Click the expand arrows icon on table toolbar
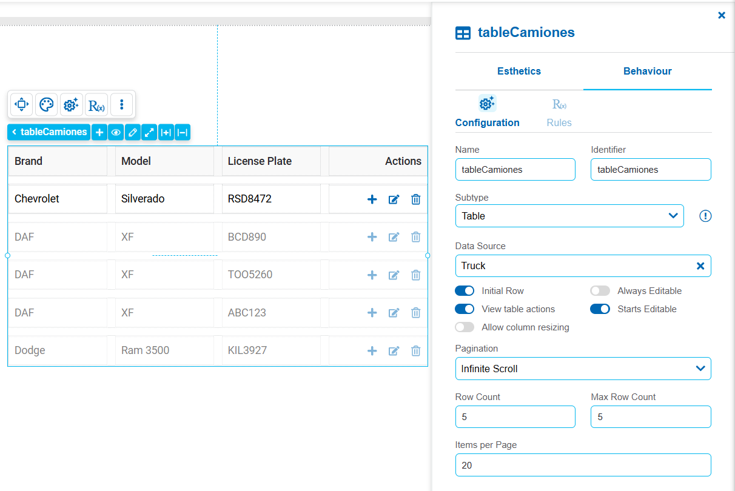The width and height of the screenshot is (735, 491). tap(149, 132)
